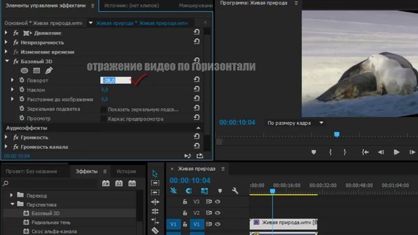418x235 pixels.
Task: Switch to the Источник tab
Action: pyautogui.click(x=131, y=5)
